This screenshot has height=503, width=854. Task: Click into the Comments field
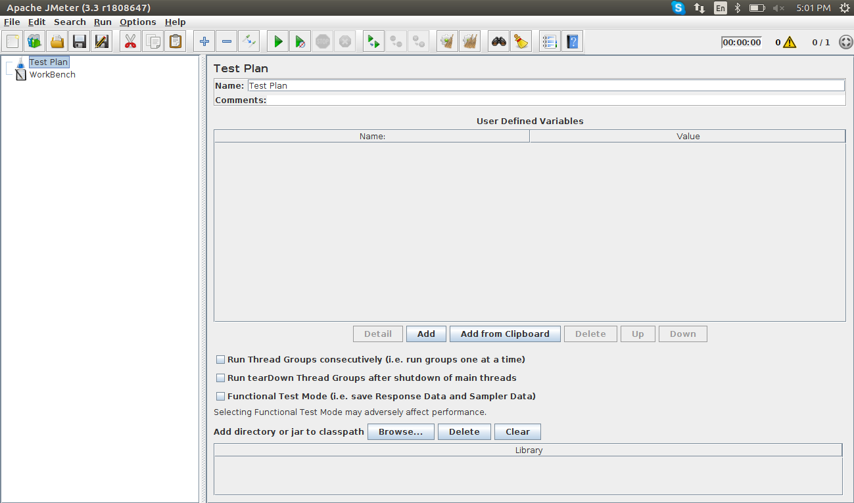click(x=556, y=100)
